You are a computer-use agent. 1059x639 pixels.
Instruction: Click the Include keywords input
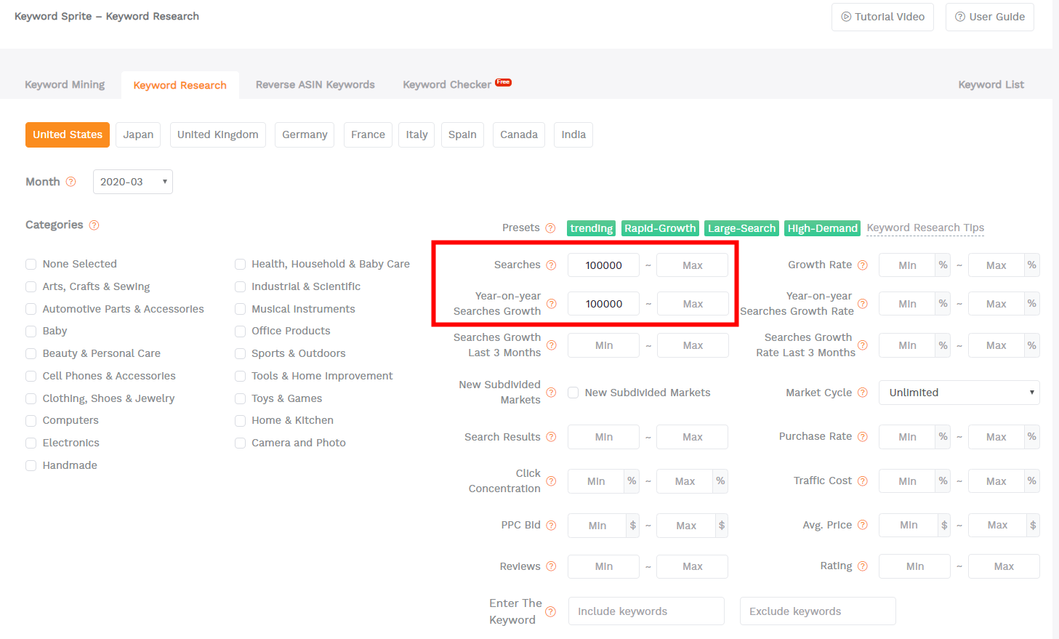pos(647,611)
